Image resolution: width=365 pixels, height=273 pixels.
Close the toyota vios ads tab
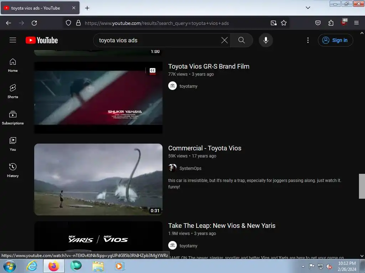[74, 8]
